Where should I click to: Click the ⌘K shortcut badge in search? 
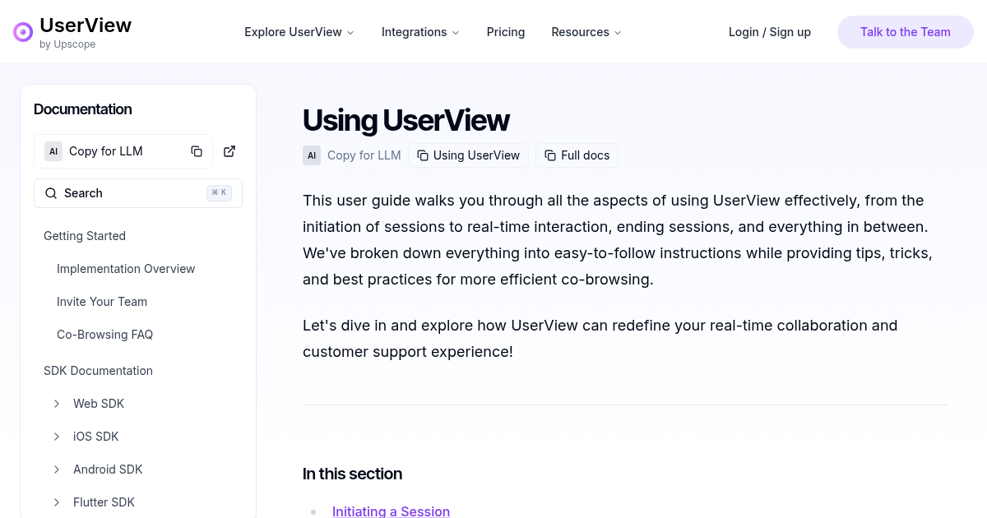[219, 193]
